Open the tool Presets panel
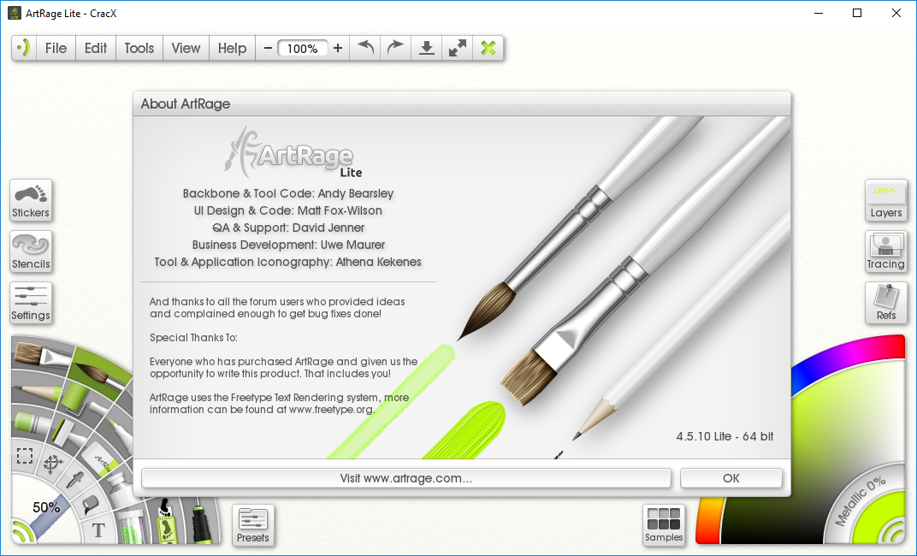This screenshot has height=556, width=917. click(253, 525)
